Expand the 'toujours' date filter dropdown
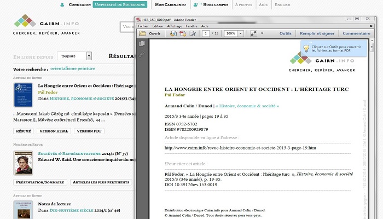This screenshot has width=383, height=219. coord(89,56)
